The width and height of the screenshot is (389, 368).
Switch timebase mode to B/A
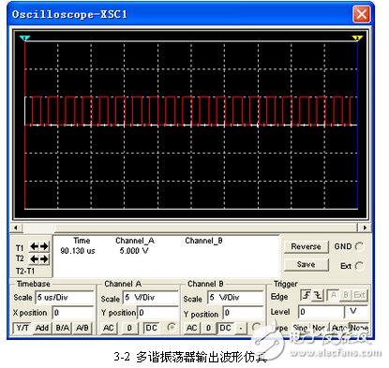pyautogui.click(x=63, y=328)
